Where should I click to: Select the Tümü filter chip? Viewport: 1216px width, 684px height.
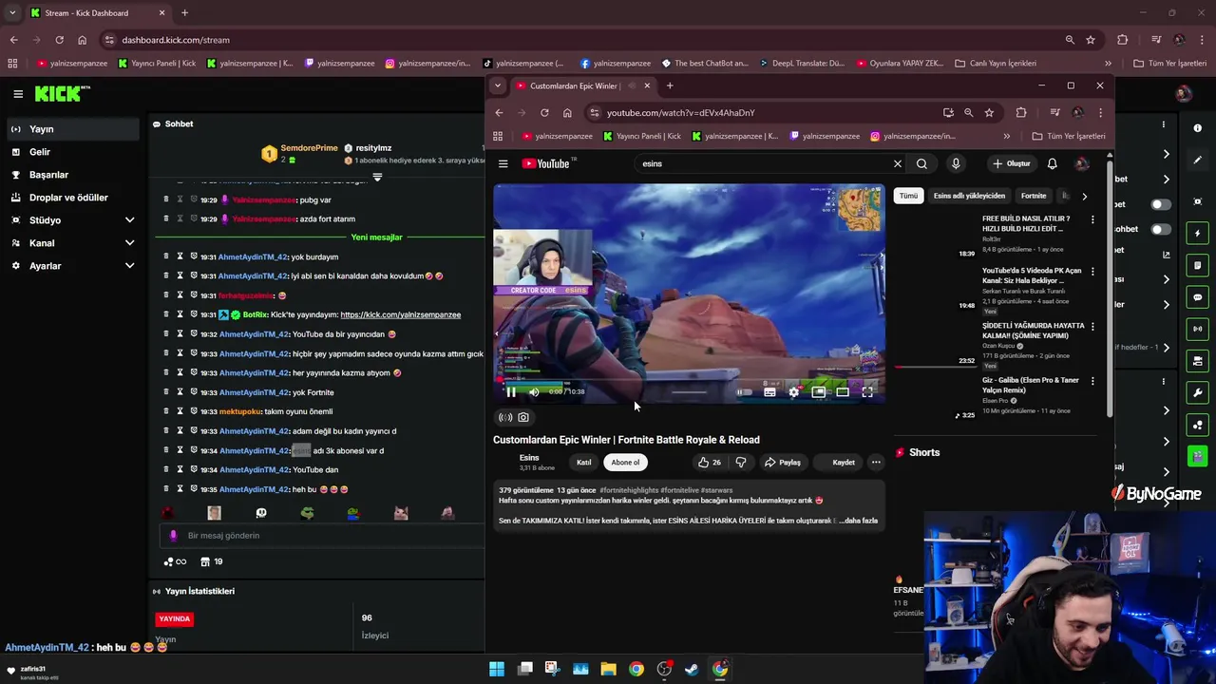(908, 196)
